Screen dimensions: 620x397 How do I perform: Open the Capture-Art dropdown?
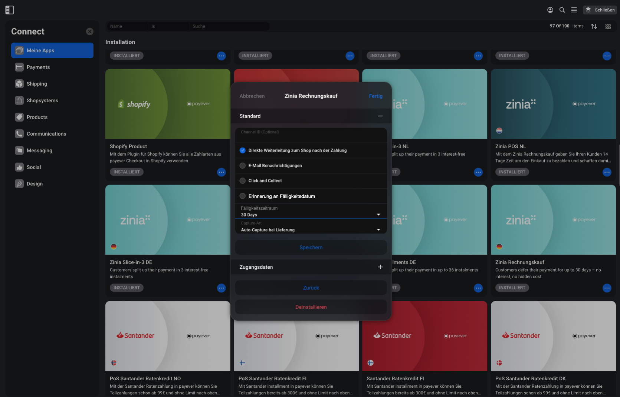pyautogui.click(x=311, y=226)
